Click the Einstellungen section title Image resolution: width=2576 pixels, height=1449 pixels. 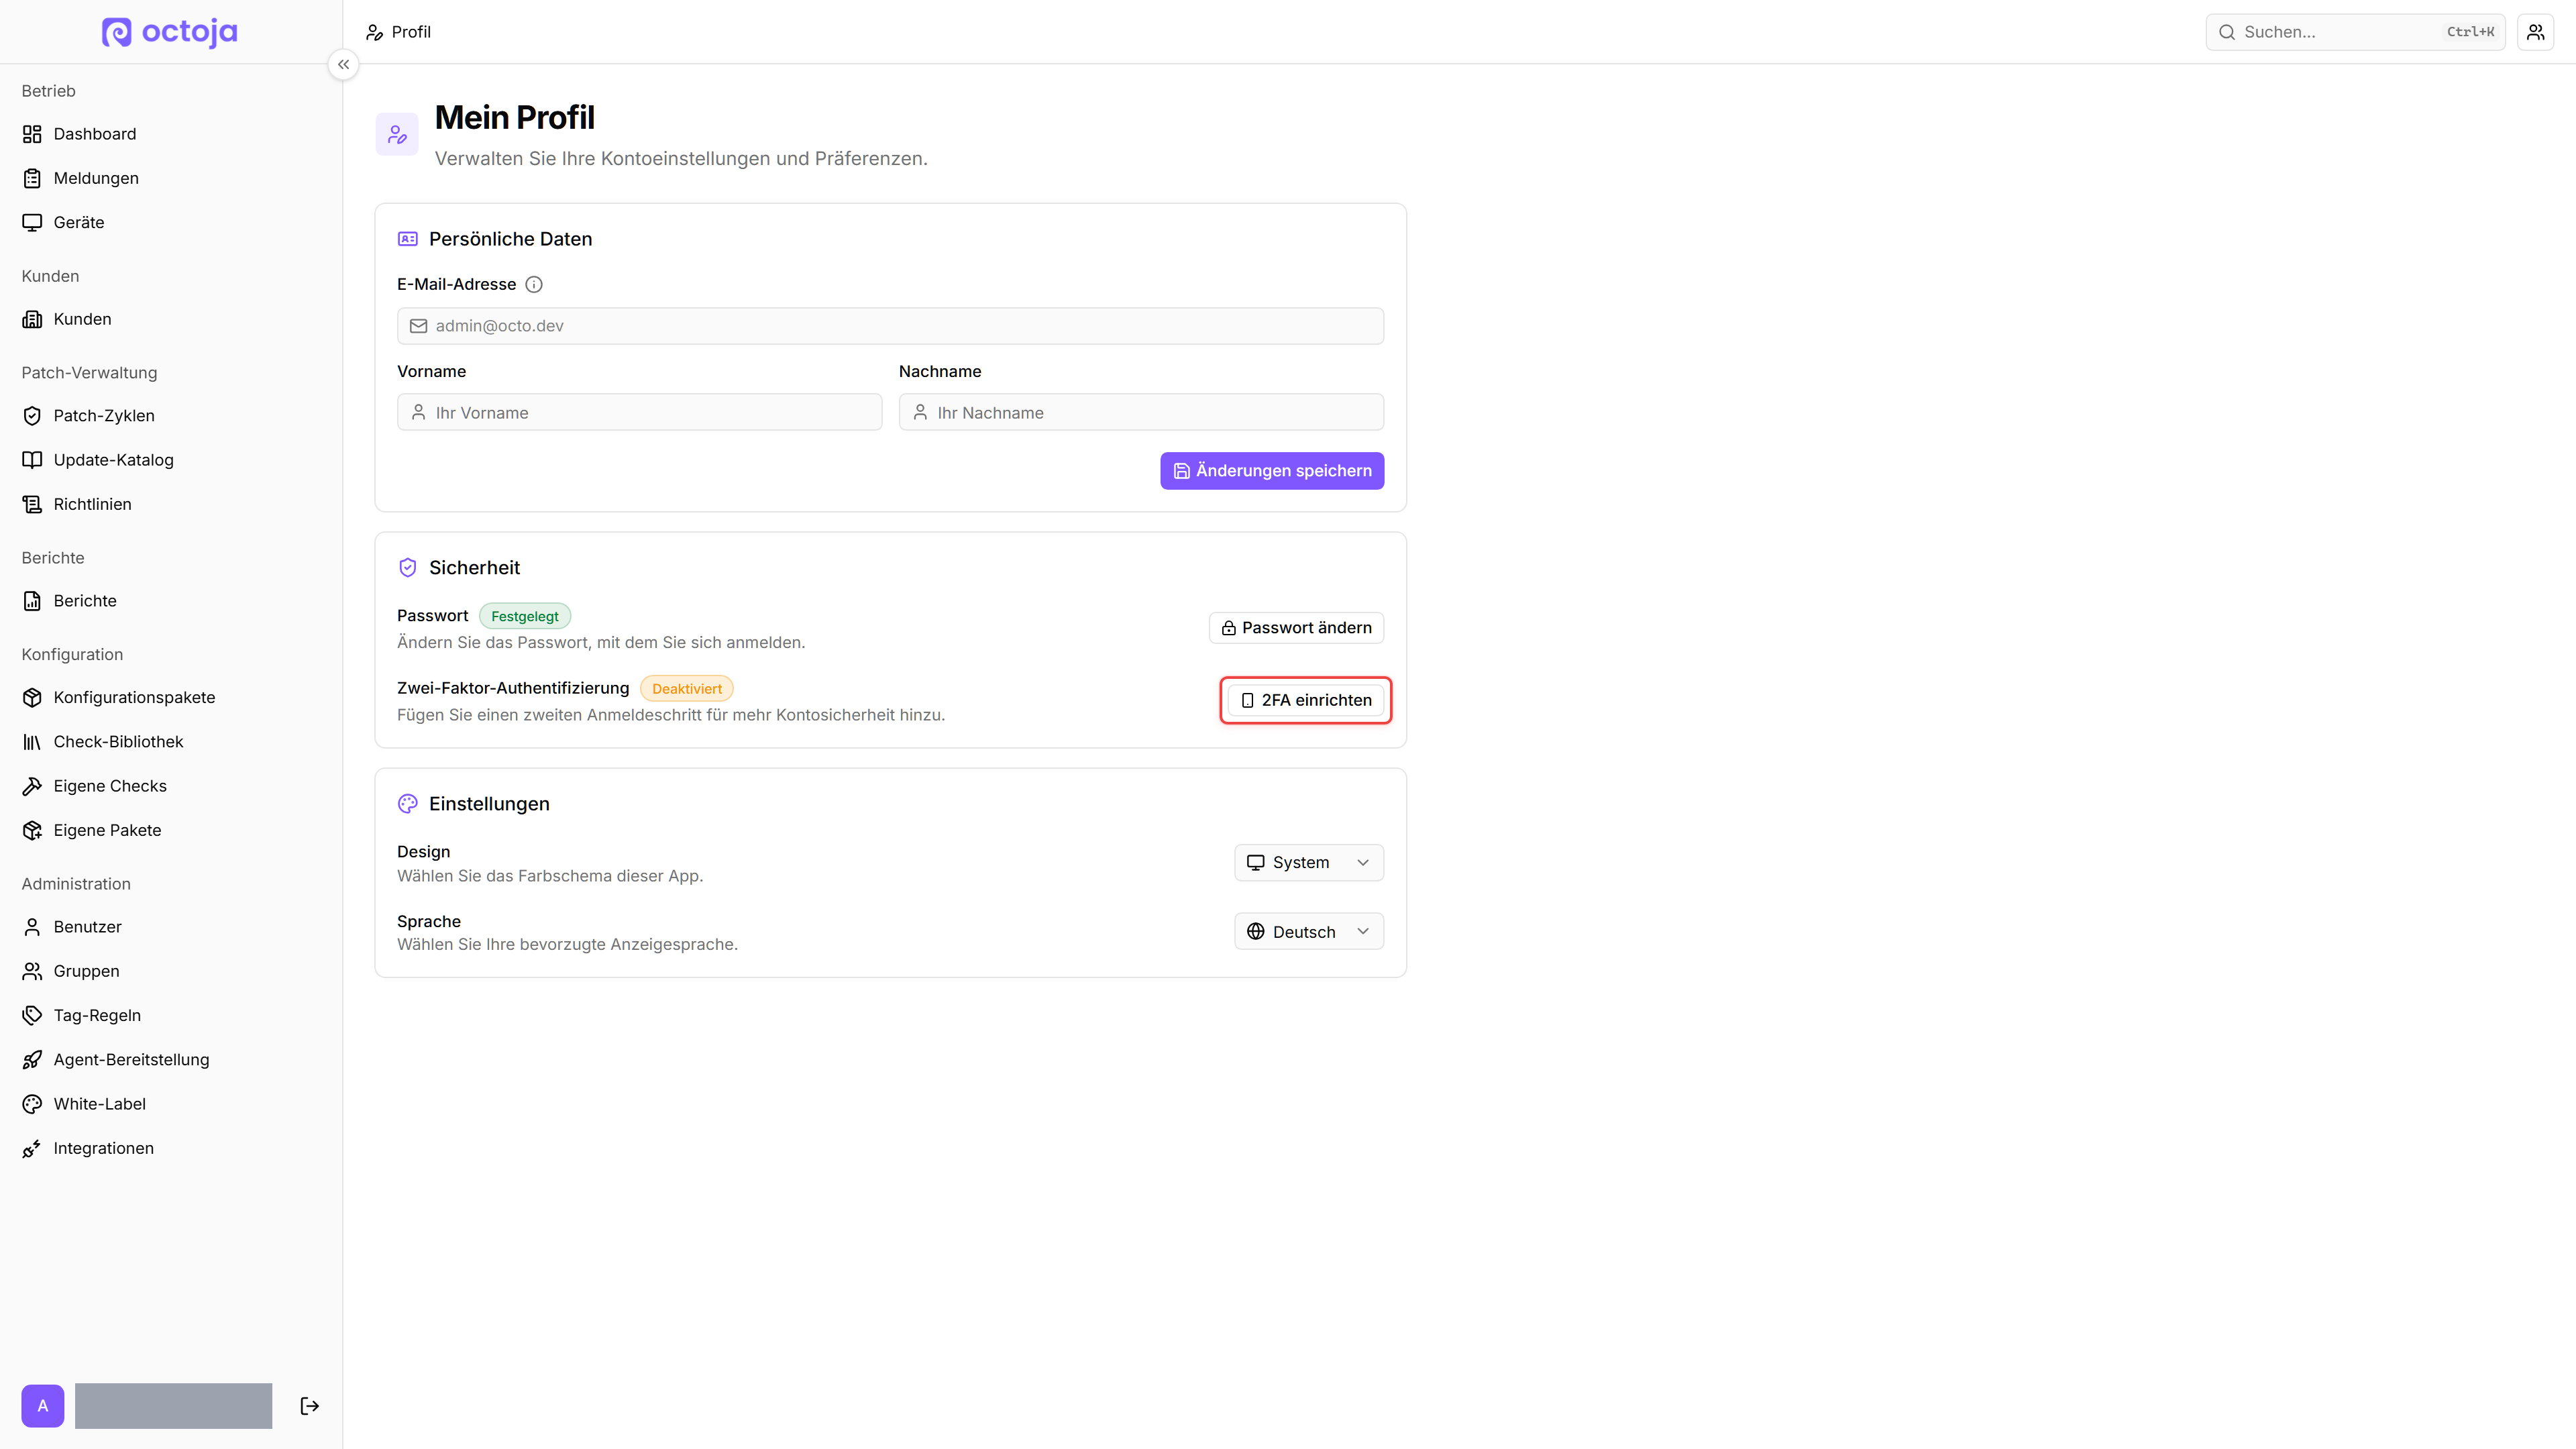[x=489, y=804]
